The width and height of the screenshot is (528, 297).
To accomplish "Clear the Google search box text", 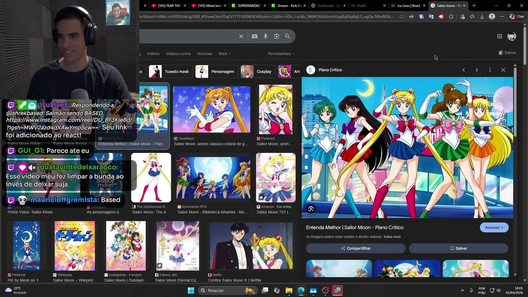I will pos(241,36).
